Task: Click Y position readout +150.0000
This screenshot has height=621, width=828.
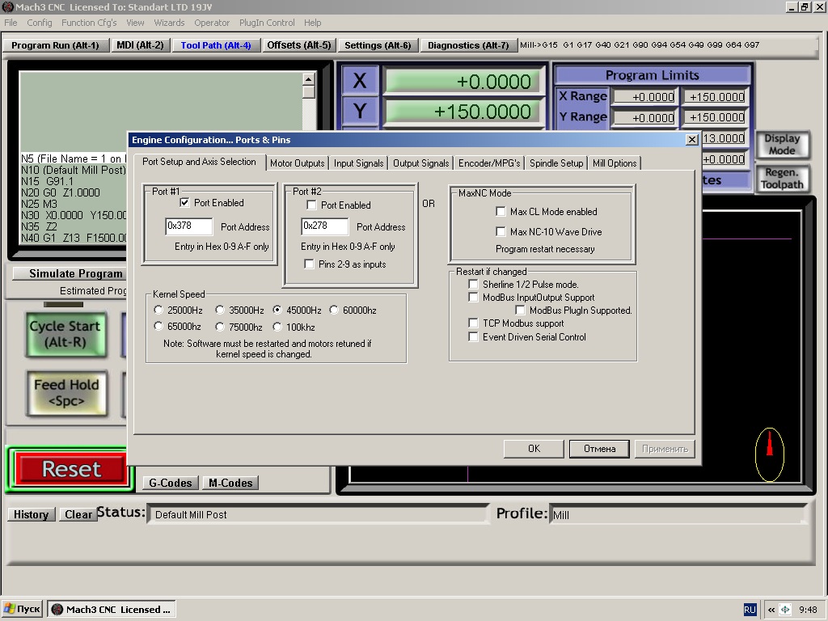Action: (x=463, y=112)
